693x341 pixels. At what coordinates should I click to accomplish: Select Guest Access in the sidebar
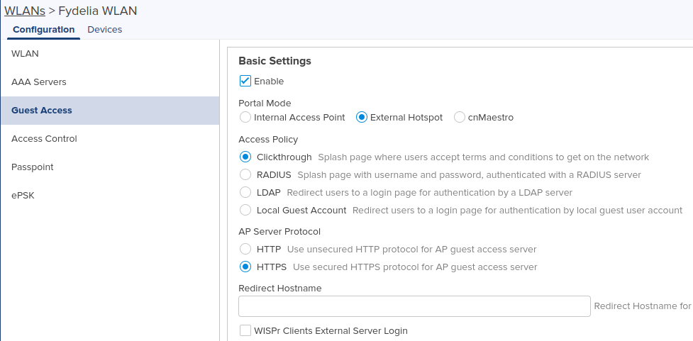tap(110, 111)
